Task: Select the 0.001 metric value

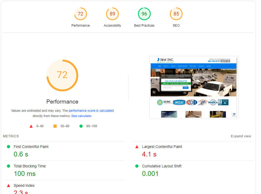Action: [150, 174]
